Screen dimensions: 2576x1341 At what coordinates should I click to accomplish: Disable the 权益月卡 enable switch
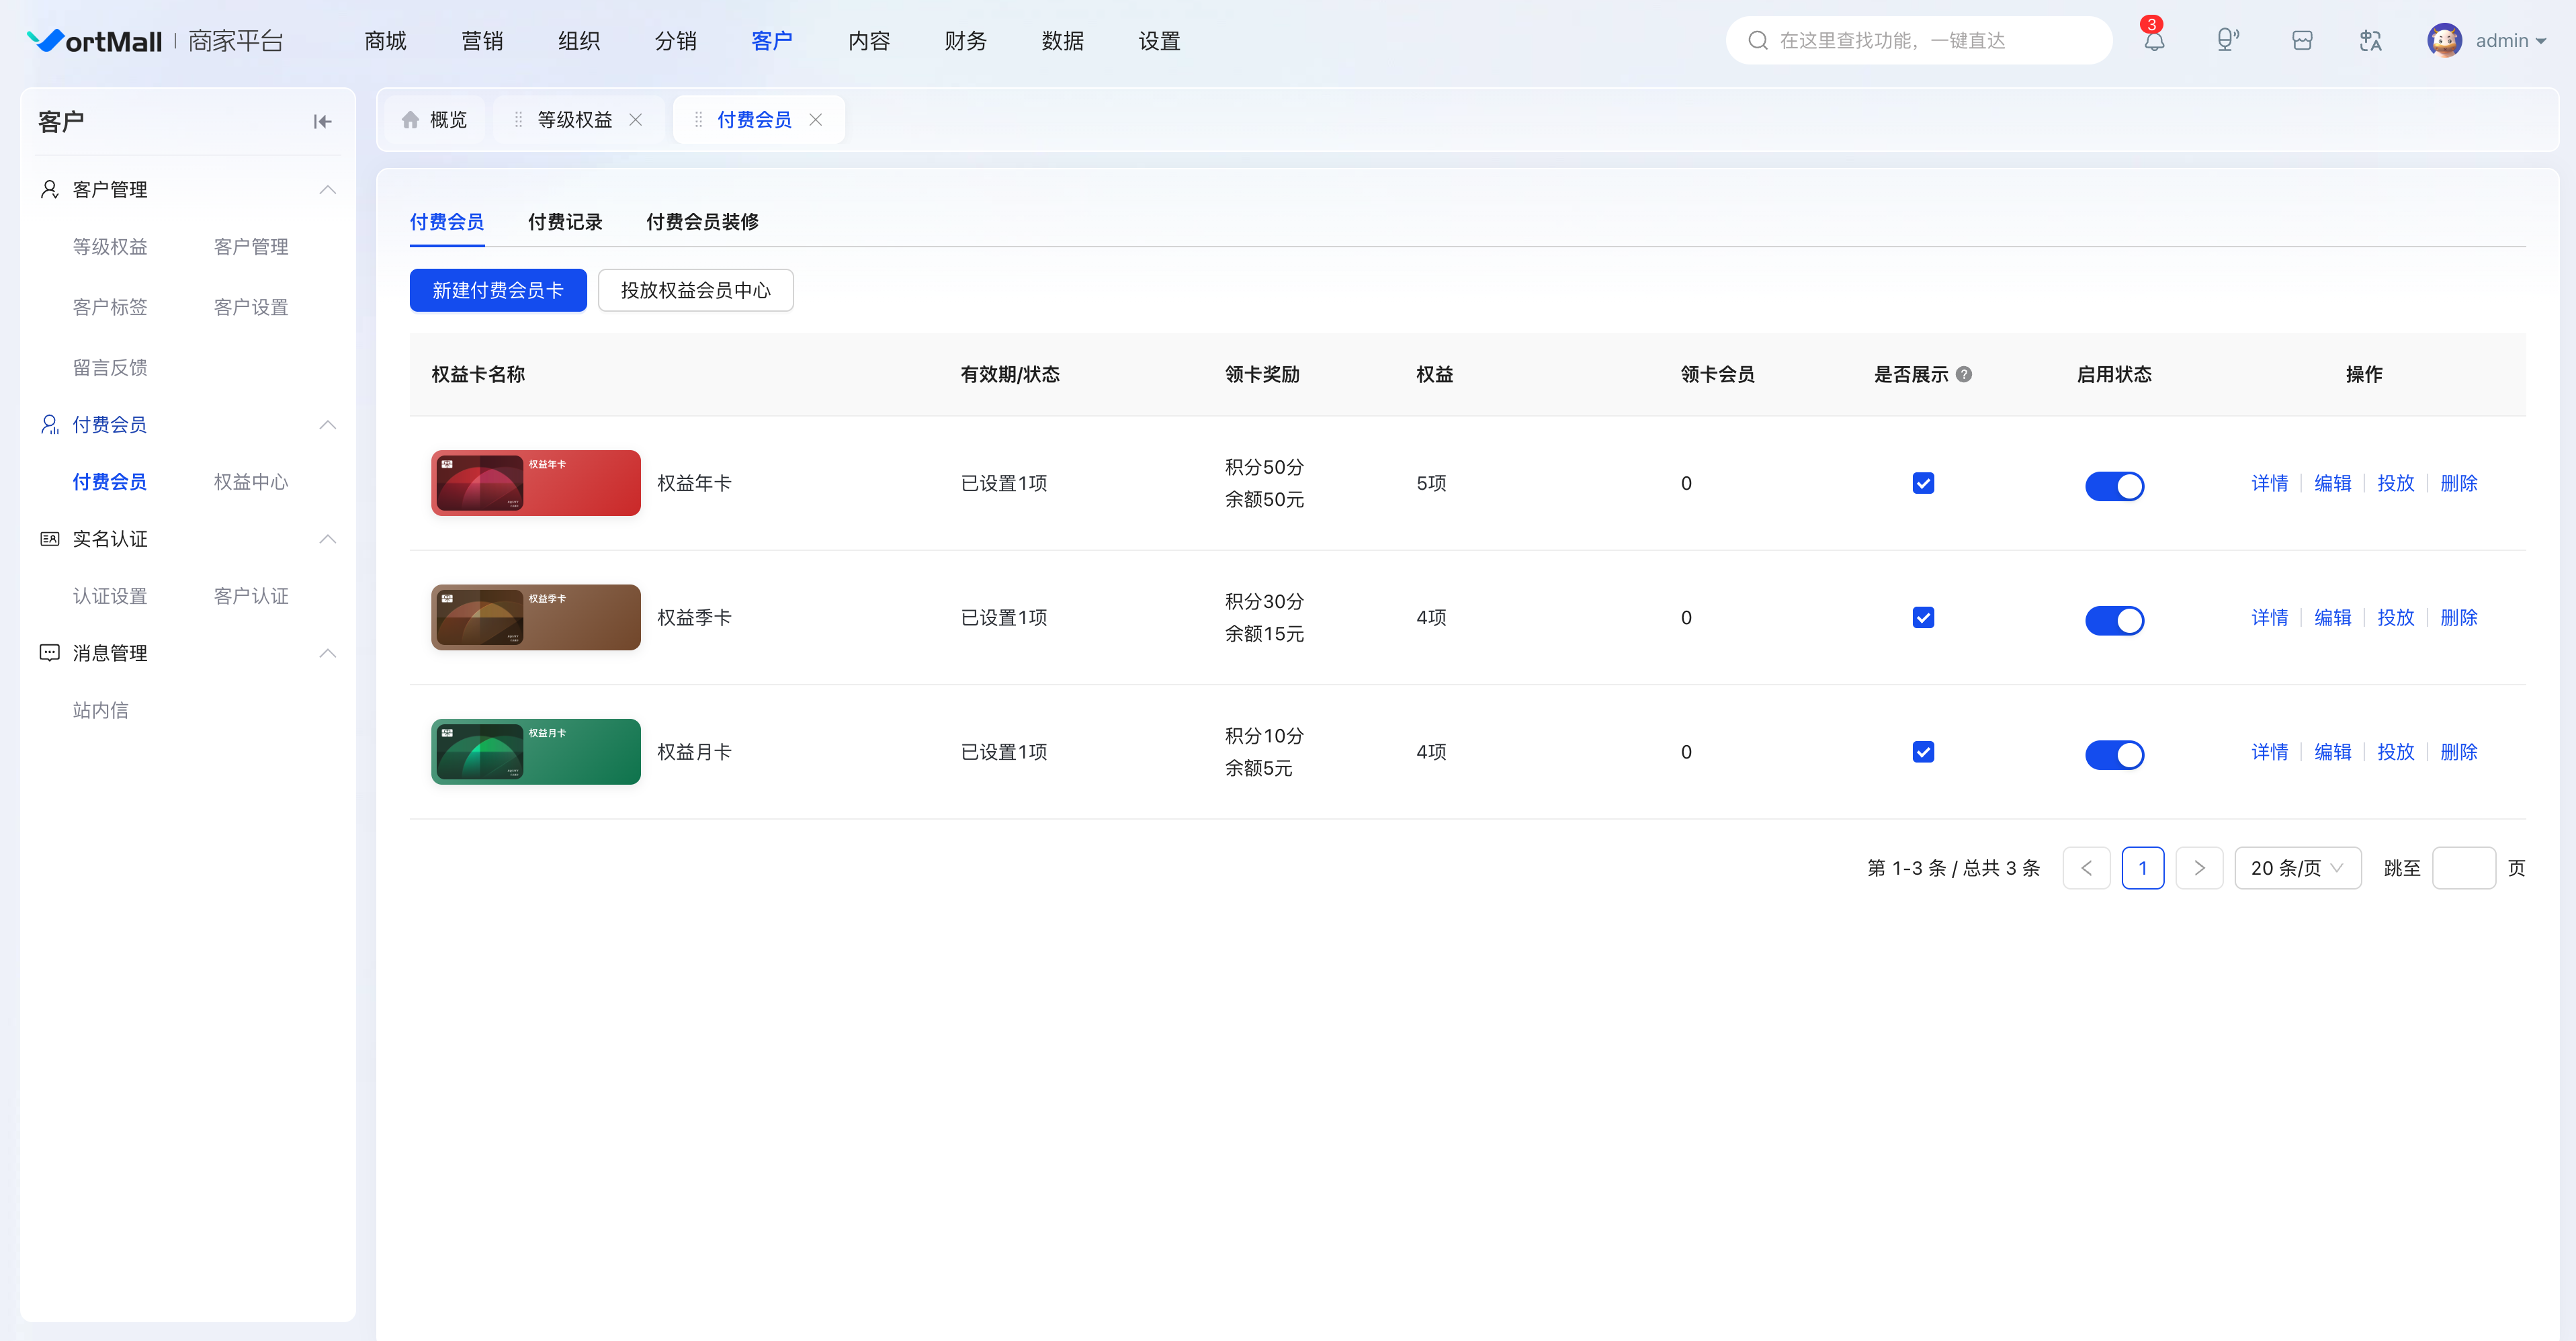click(2114, 754)
